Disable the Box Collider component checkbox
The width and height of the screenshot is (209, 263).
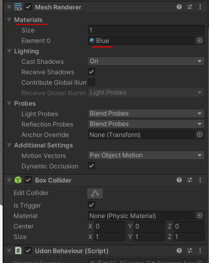(x=28, y=180)
